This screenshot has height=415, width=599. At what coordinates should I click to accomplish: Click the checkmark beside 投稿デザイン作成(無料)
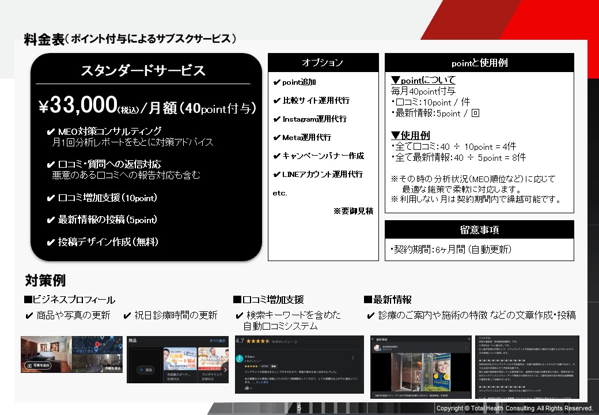click(51, 242)
